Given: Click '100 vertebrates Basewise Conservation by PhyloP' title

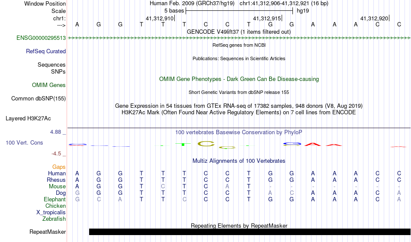Looking at the screenshot, I should pos(239,132).
